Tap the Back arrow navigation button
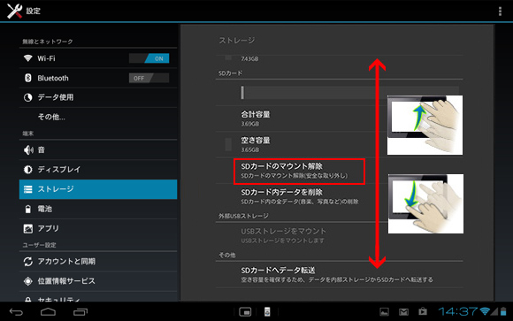Image resolution: width=513 pixels, height=321 pixels. (16, 312)
